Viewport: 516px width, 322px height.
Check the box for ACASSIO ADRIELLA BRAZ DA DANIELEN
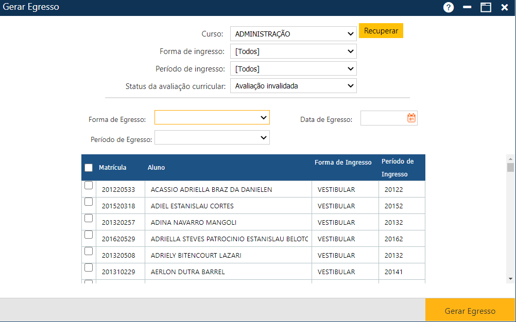[x=89, y=186]
